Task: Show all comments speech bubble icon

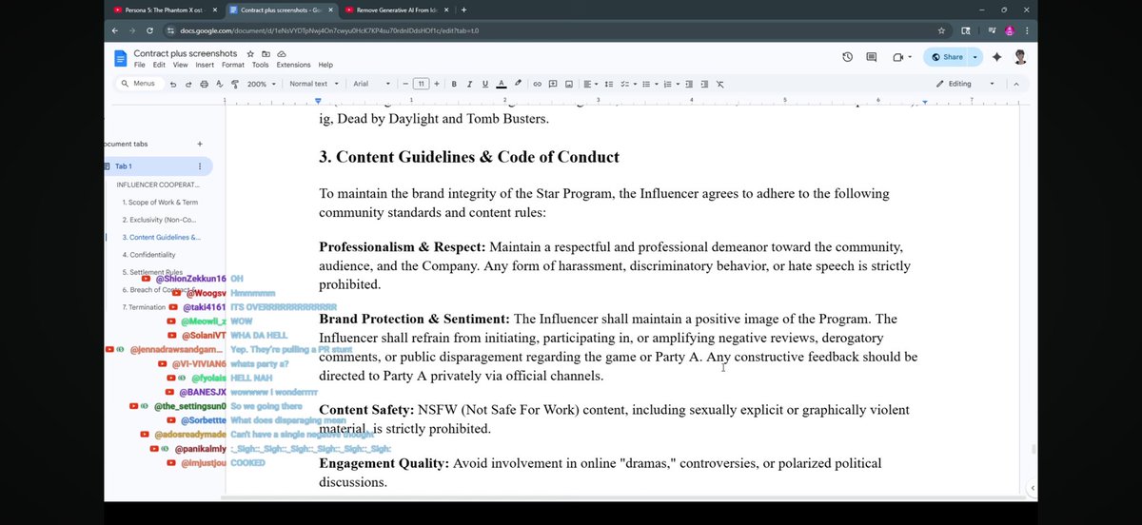Action: coord(871,57)
